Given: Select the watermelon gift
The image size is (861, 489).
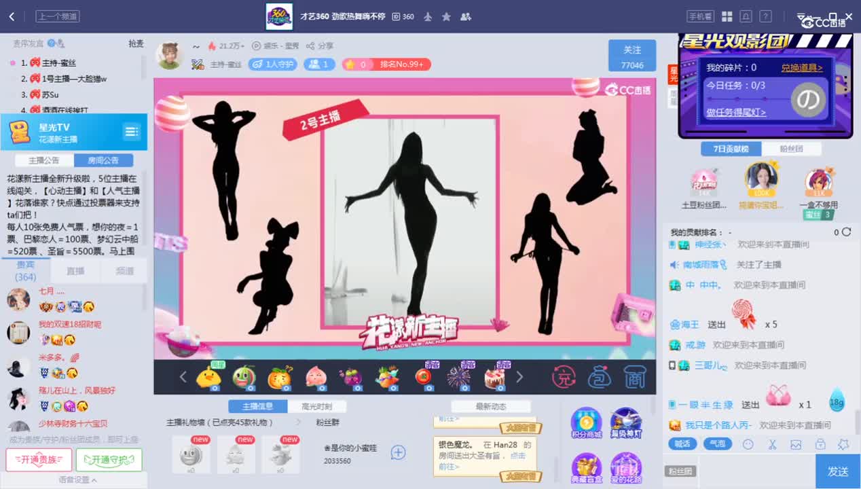Looking at the screenshot, I should (244, 377).
